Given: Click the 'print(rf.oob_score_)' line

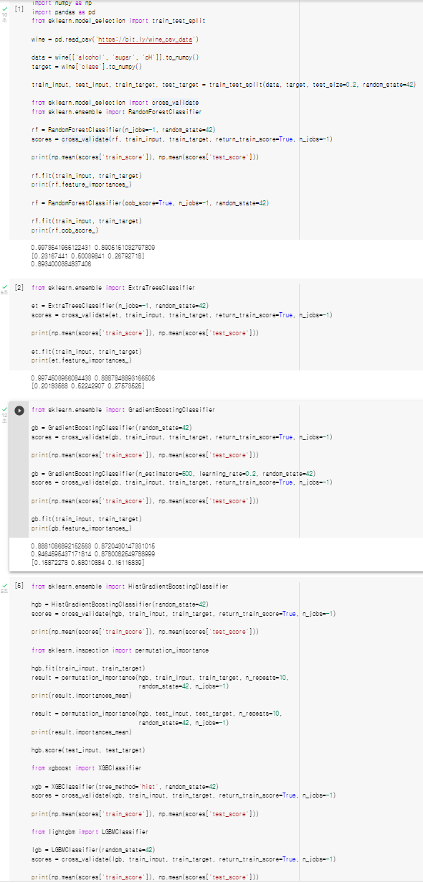Looking at the screenshot, I should (x=65, y=231).
